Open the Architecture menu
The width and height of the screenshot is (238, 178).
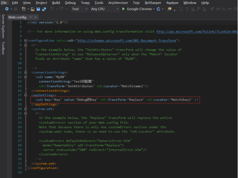[x=118, y=3]
